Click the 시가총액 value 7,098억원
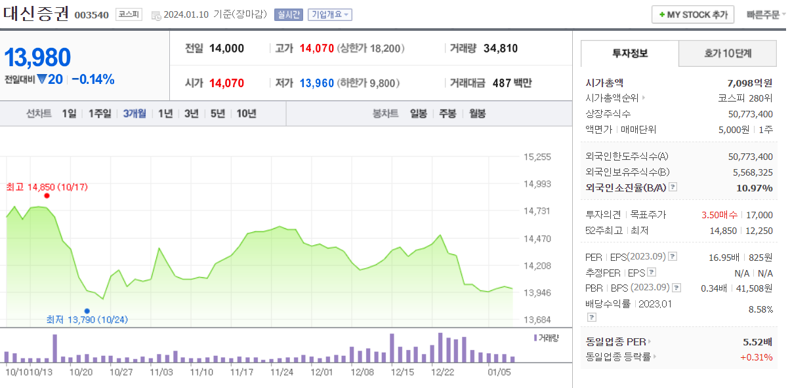This screenshot has width=790, height=388. (x=750, y=83)
